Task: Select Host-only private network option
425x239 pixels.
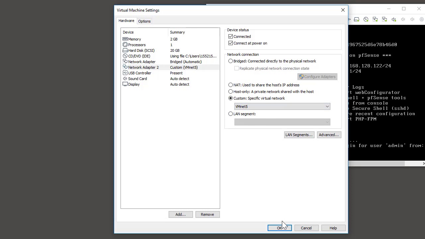Action: (x=231, y=92)
